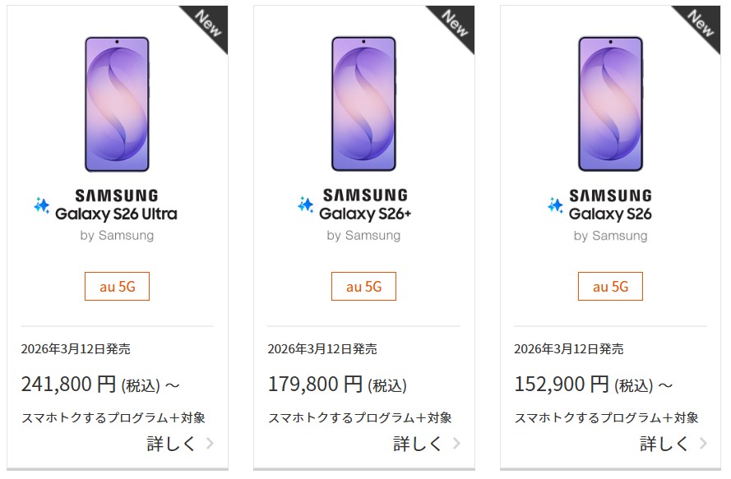Click the Galaxy S26 phone image
This screenshot has width=731, height=479.
[610, 104]
